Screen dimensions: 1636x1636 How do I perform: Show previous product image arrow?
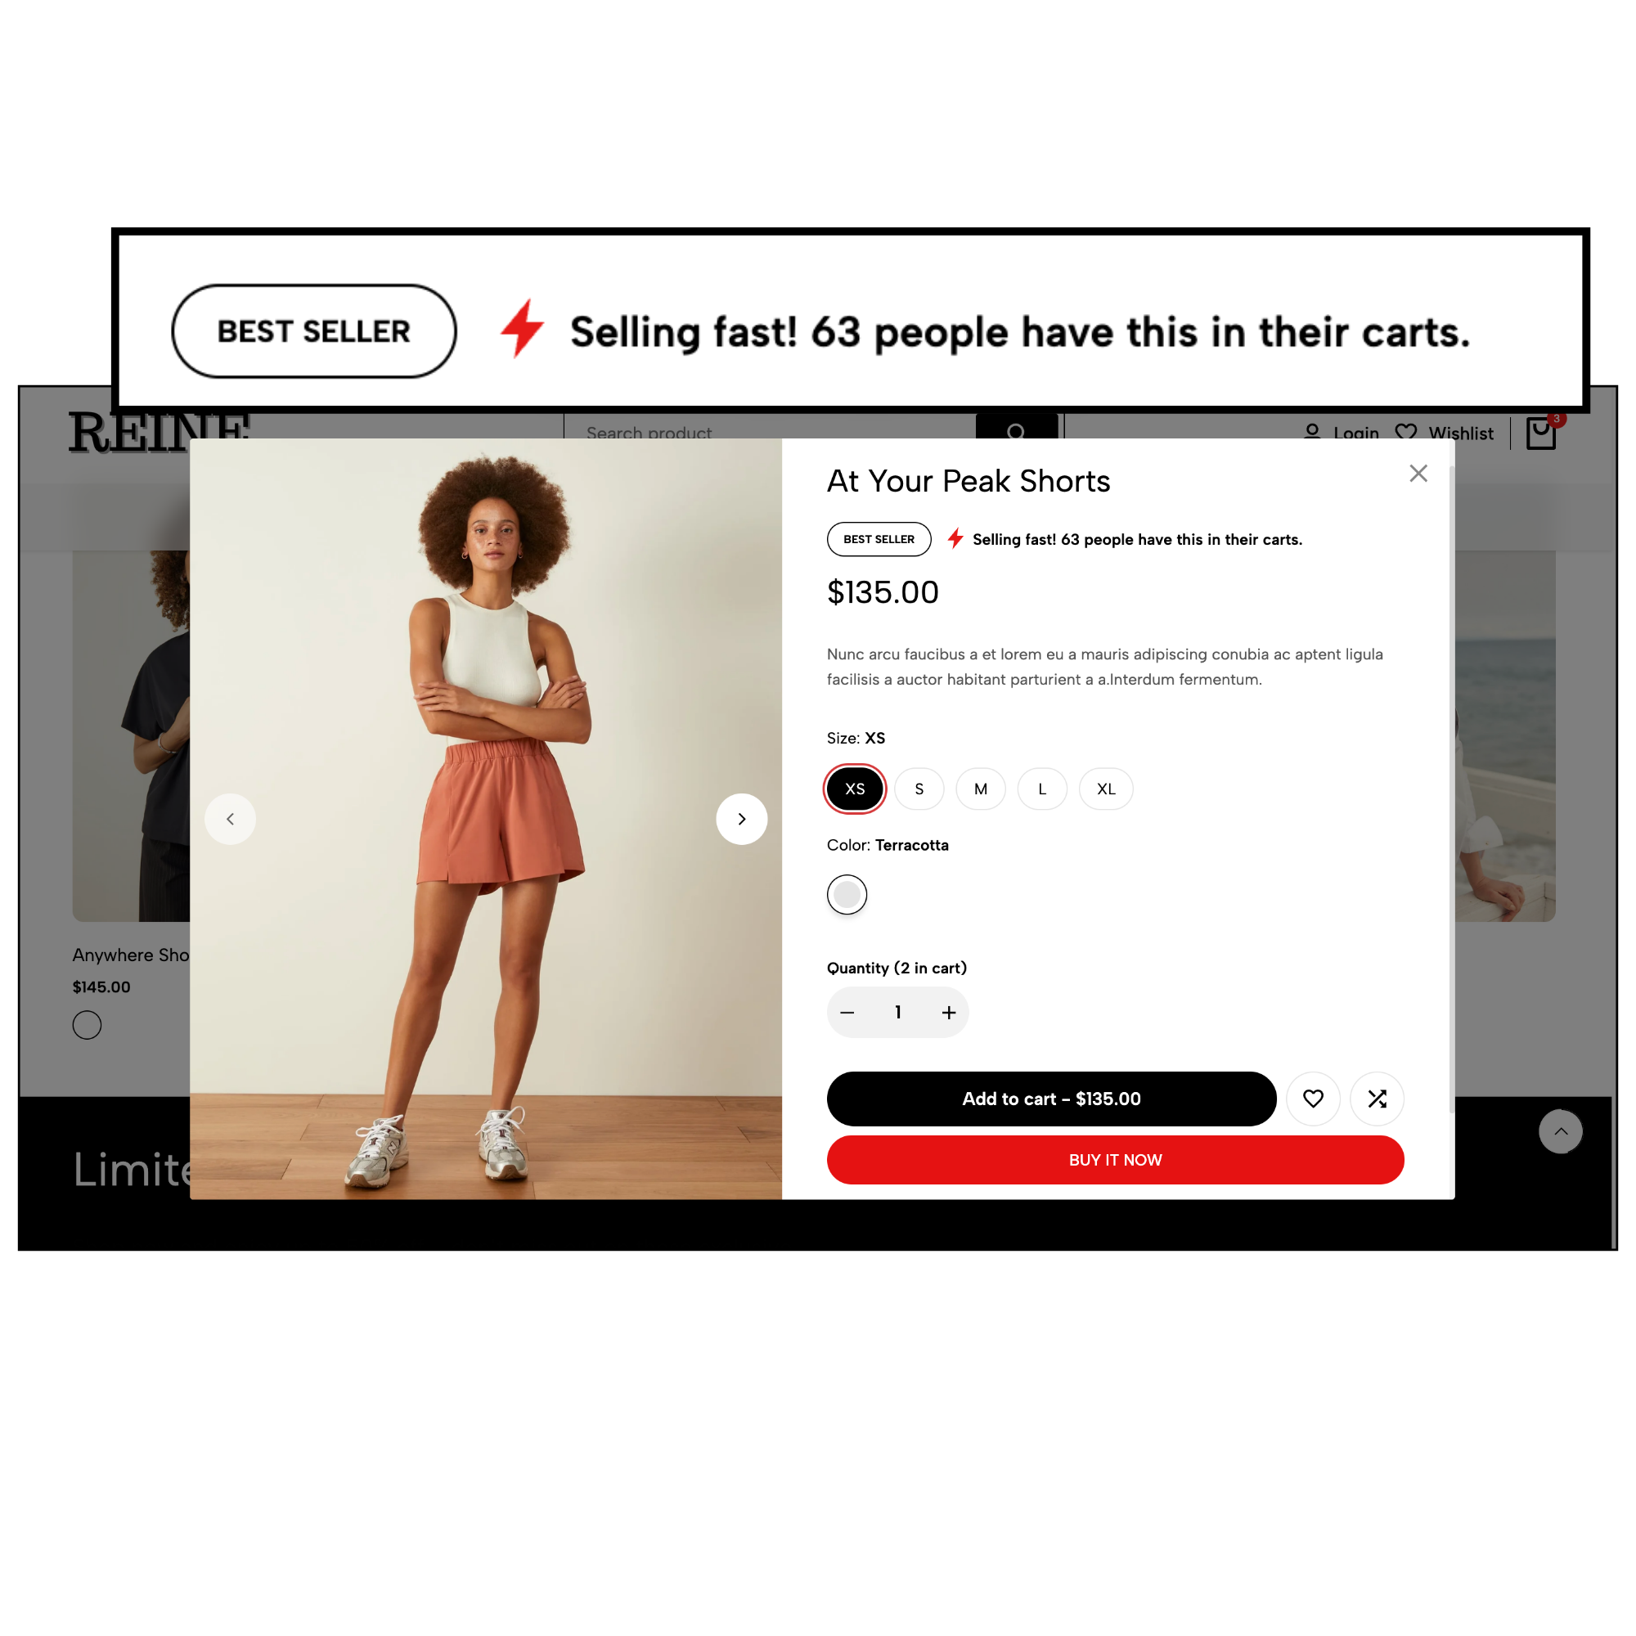click(231, 819)
